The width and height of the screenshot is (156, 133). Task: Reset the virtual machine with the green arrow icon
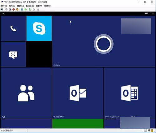(26, 9)
